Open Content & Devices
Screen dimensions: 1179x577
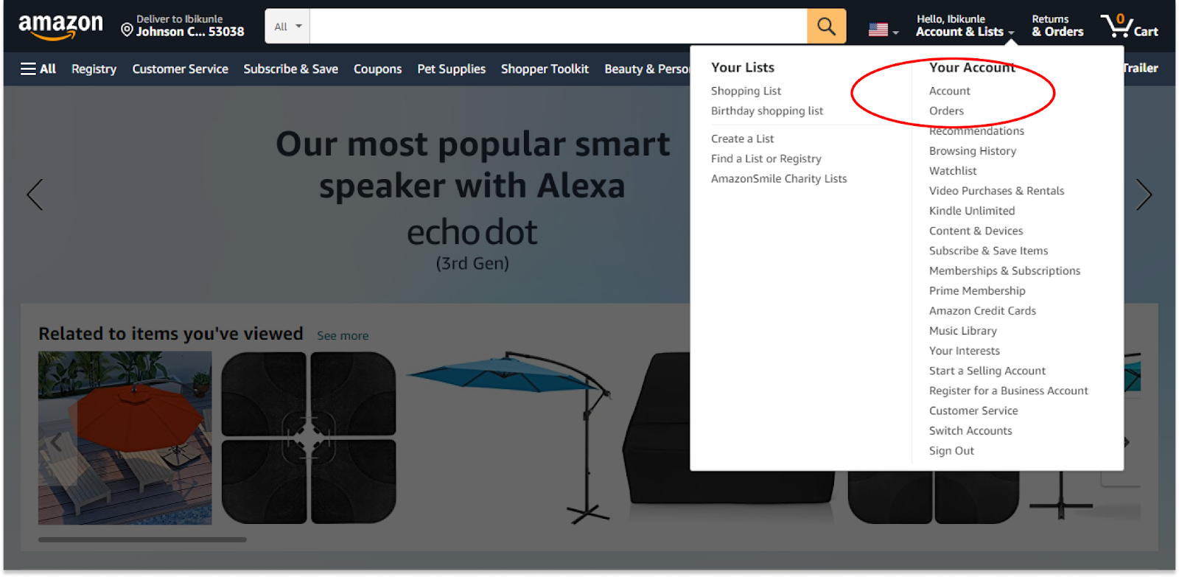pyautogui.click(x=976, y=231)
